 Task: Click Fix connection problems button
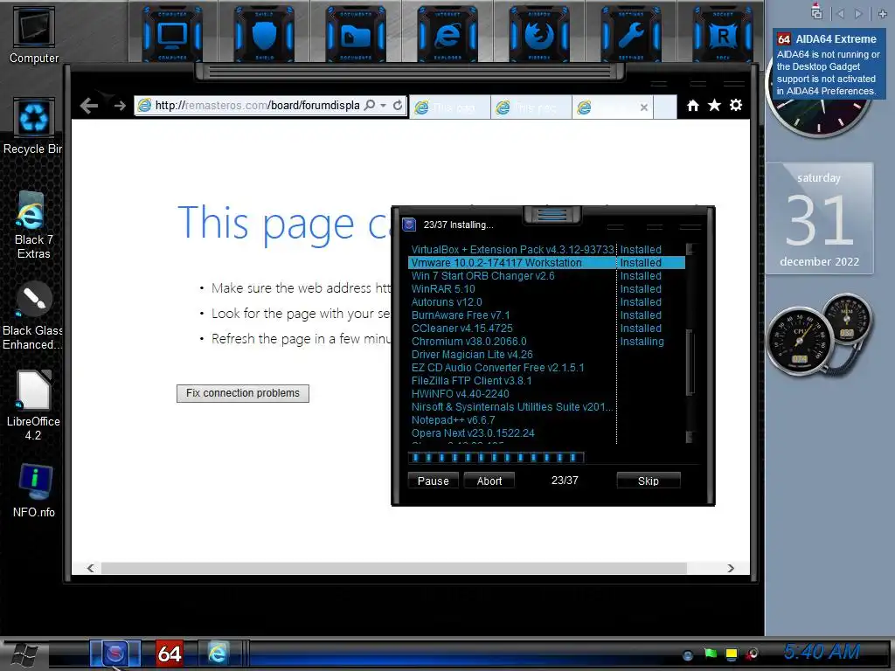243,393
